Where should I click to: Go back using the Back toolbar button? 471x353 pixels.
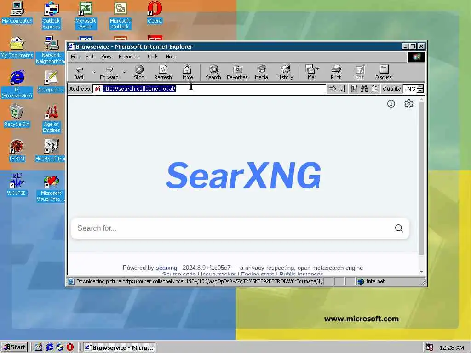tap(79, 72)
